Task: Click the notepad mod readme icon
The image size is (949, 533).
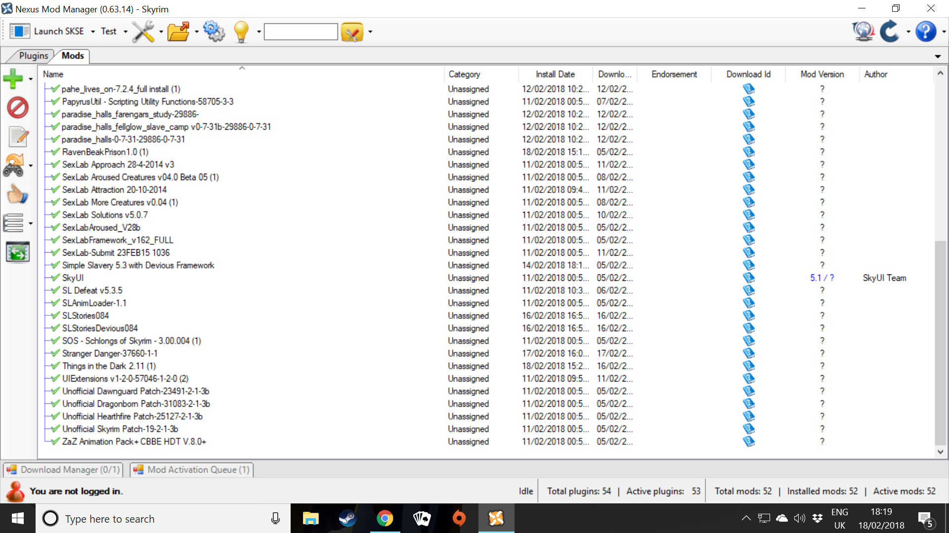Action: (x=18, y=137)
